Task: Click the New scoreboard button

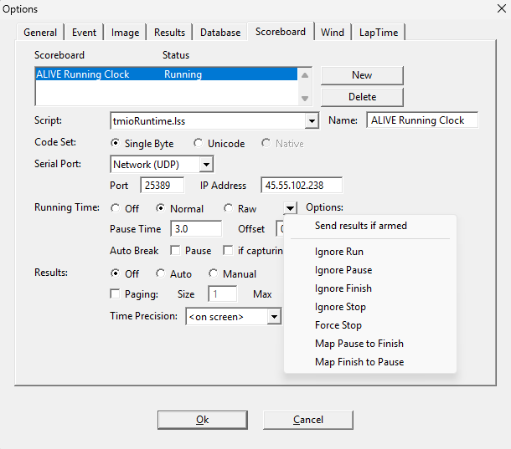Action: [x=362, y=75]
